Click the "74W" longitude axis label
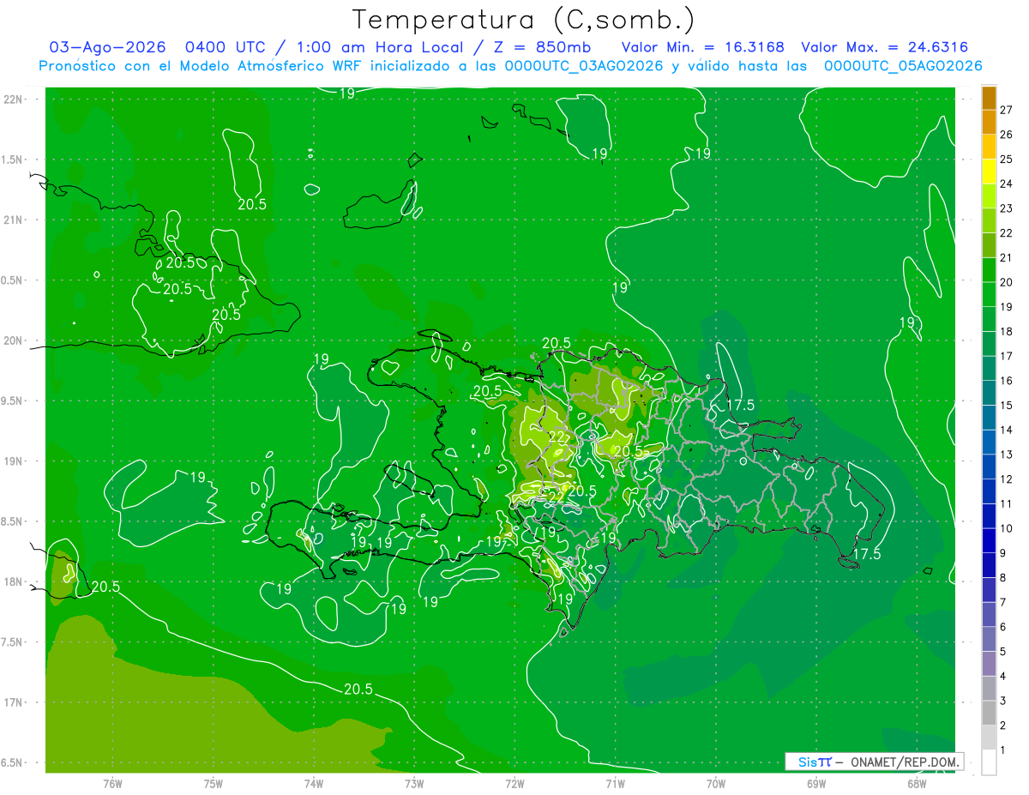 (314, 783)
